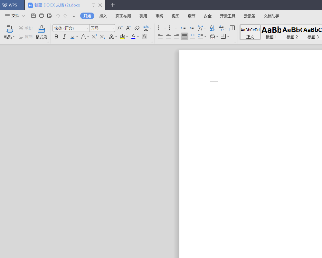This screenshot has height=258, width=322.
Task: Click the Sort icon (A-Z)
Action: pos(212,28)
